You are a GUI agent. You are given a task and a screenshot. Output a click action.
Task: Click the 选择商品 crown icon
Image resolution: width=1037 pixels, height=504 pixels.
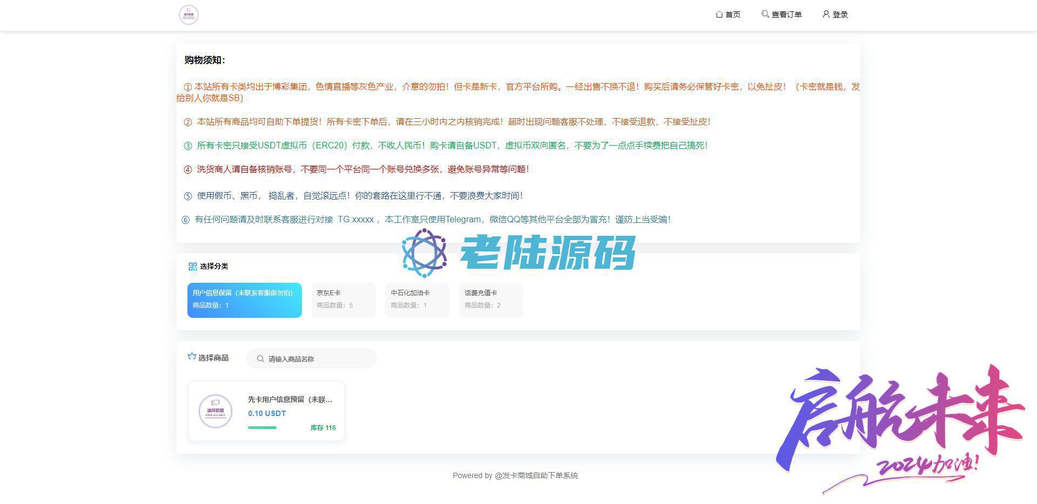pos(192,357)
